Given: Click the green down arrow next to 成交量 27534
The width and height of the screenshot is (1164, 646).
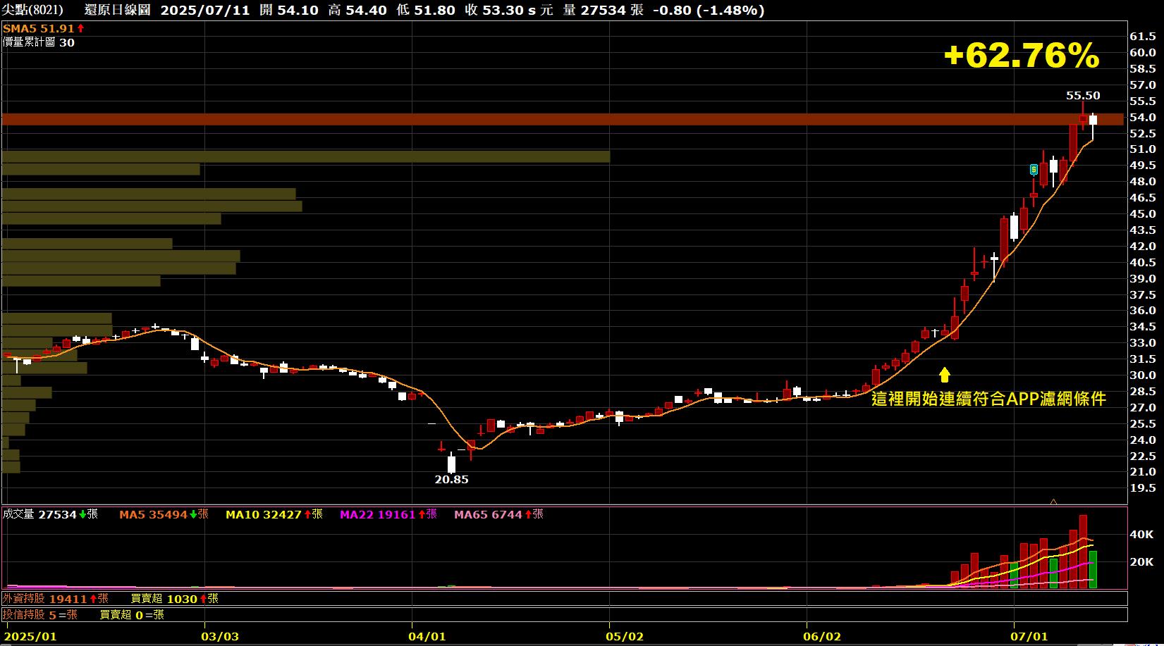Looking at the screenshot, I should coord(82,514).
